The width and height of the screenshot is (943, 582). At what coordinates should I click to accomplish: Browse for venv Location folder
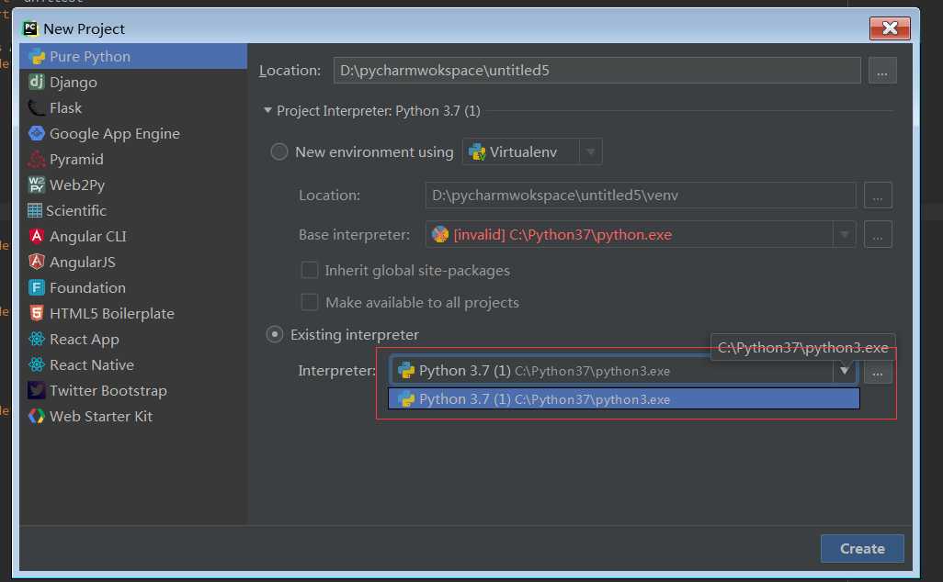pyautogui.click(x=878, y=196)
